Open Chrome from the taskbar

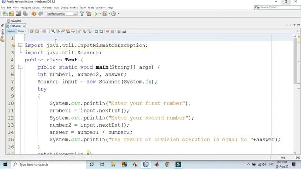click(x=167, y=164)
